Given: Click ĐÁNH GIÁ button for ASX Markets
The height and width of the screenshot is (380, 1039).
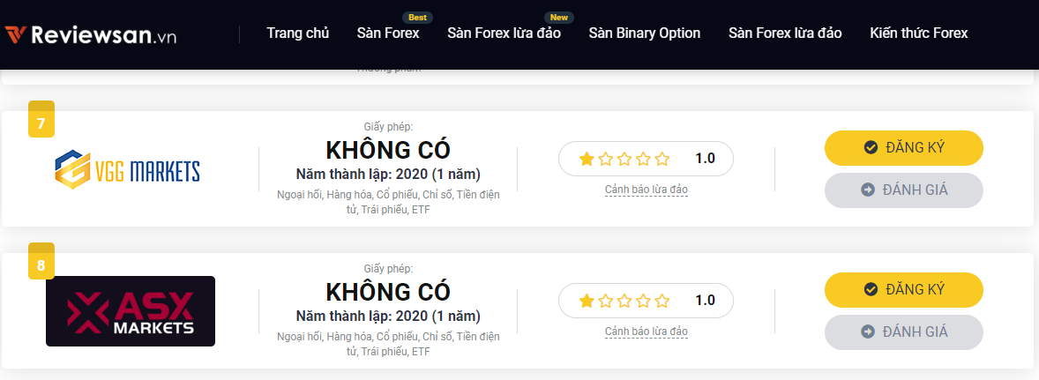Looking at the screenshot, I should tap(904, 332).
